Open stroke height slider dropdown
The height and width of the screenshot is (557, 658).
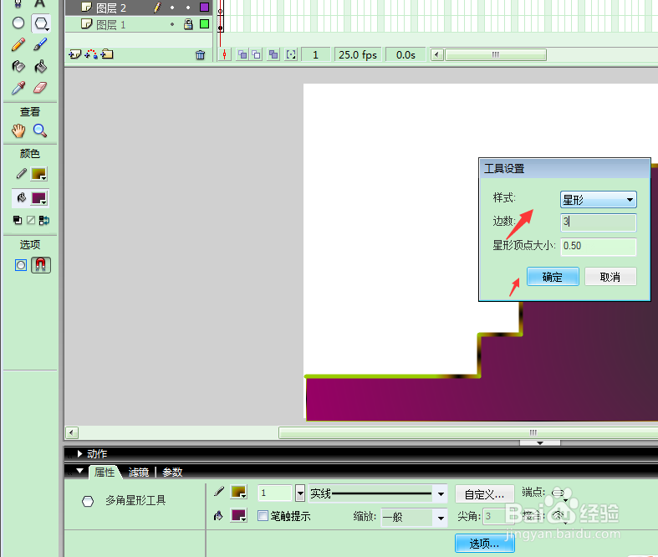[x=300, y=493]
